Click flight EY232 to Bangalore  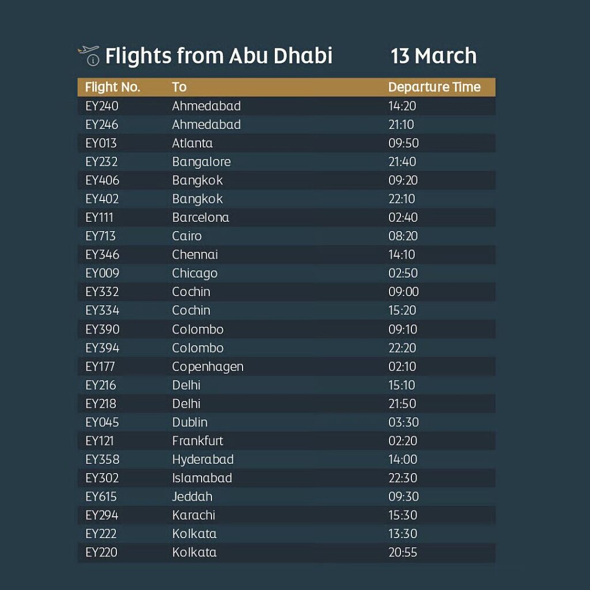click(101, 162)
